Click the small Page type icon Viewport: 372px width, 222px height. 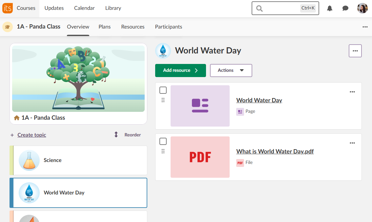[x=240, y=111]
